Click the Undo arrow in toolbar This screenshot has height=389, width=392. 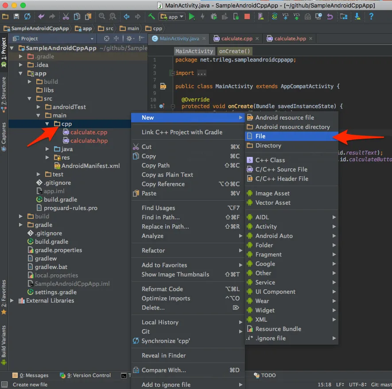coord(41,17)
